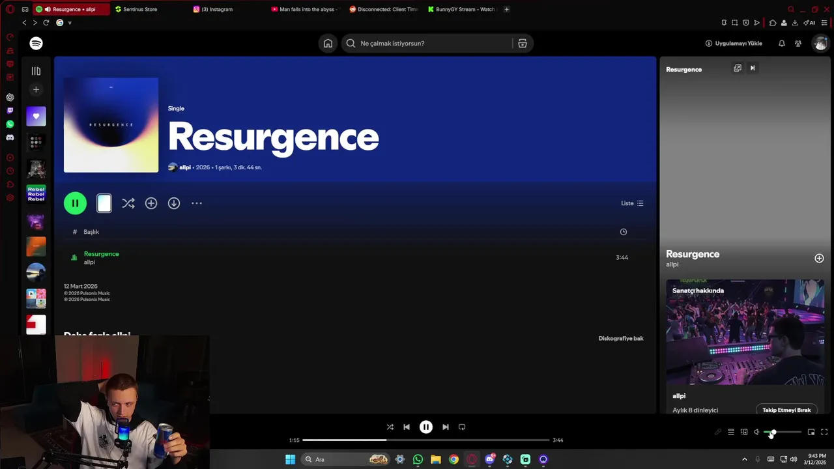834x469 pixels.
Task: Switch to 'Man falls into the abyss' tab
Action: pos(305,9)
